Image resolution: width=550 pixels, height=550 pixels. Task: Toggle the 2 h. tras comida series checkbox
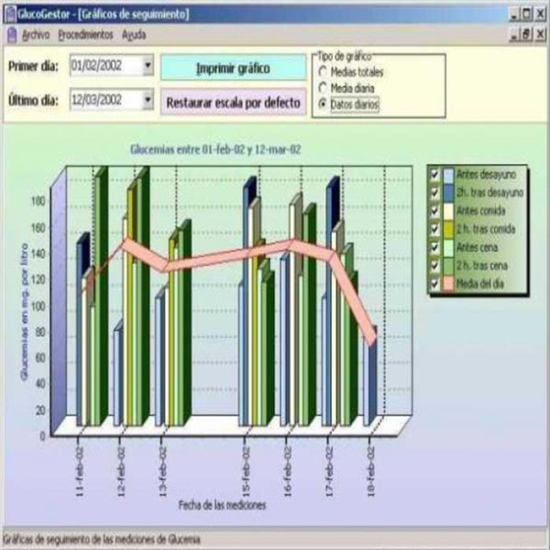pos(434,228)
